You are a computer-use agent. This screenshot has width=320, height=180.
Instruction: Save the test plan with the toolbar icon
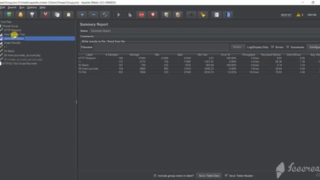pos(32,14)
